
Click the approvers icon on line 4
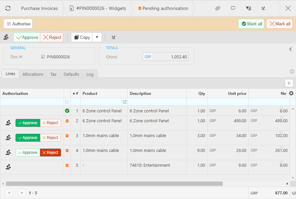[x=8, y=152]
